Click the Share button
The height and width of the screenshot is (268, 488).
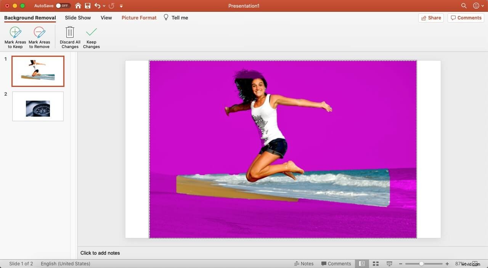(x=431, y=18)
